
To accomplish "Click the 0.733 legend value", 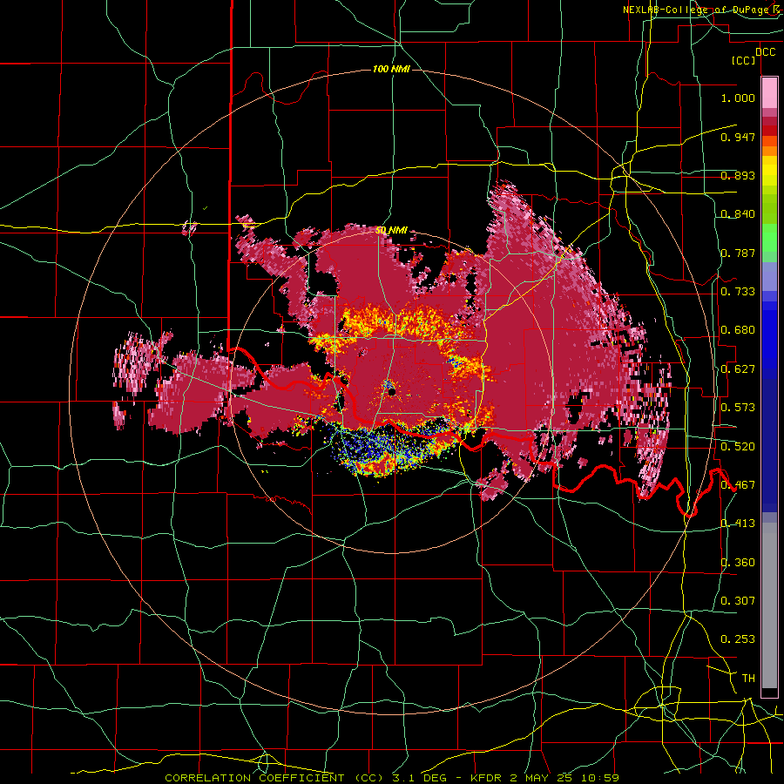I will tap(738, 292).
